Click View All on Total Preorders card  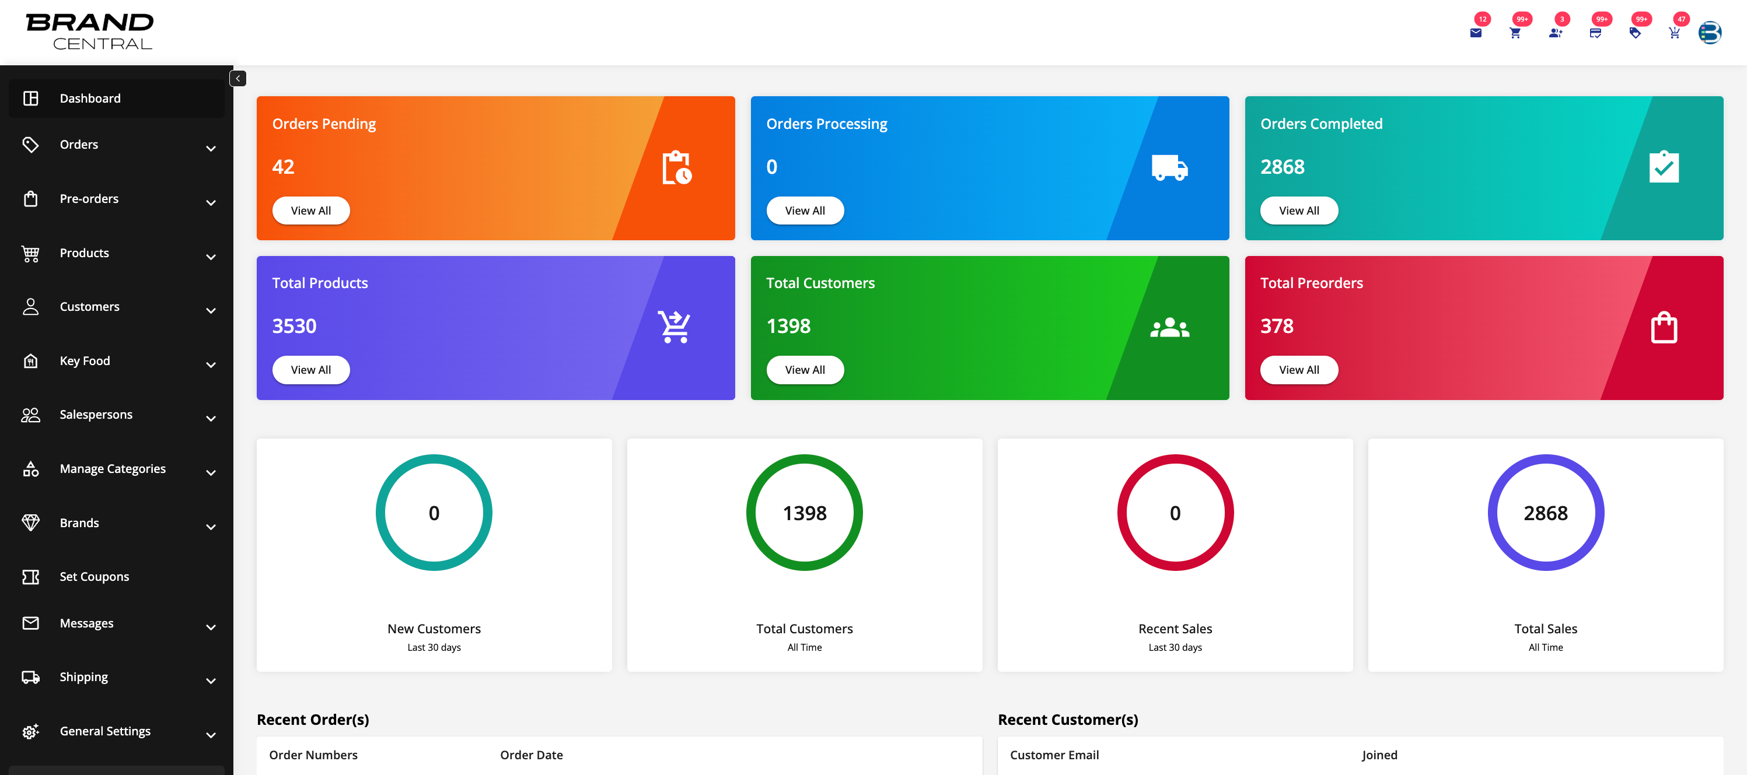(1299, 370)
